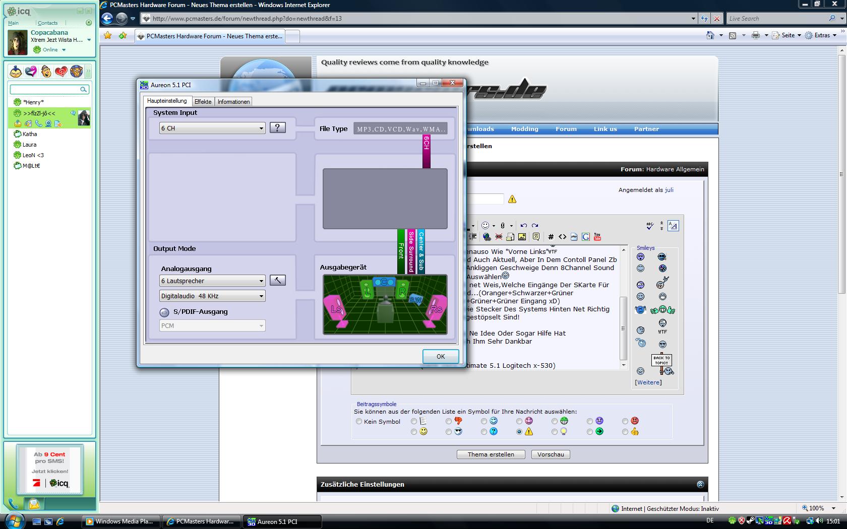Open the IE Extras menu dropdown
This screenshot has width=847, height=529.
pos(821,35)
